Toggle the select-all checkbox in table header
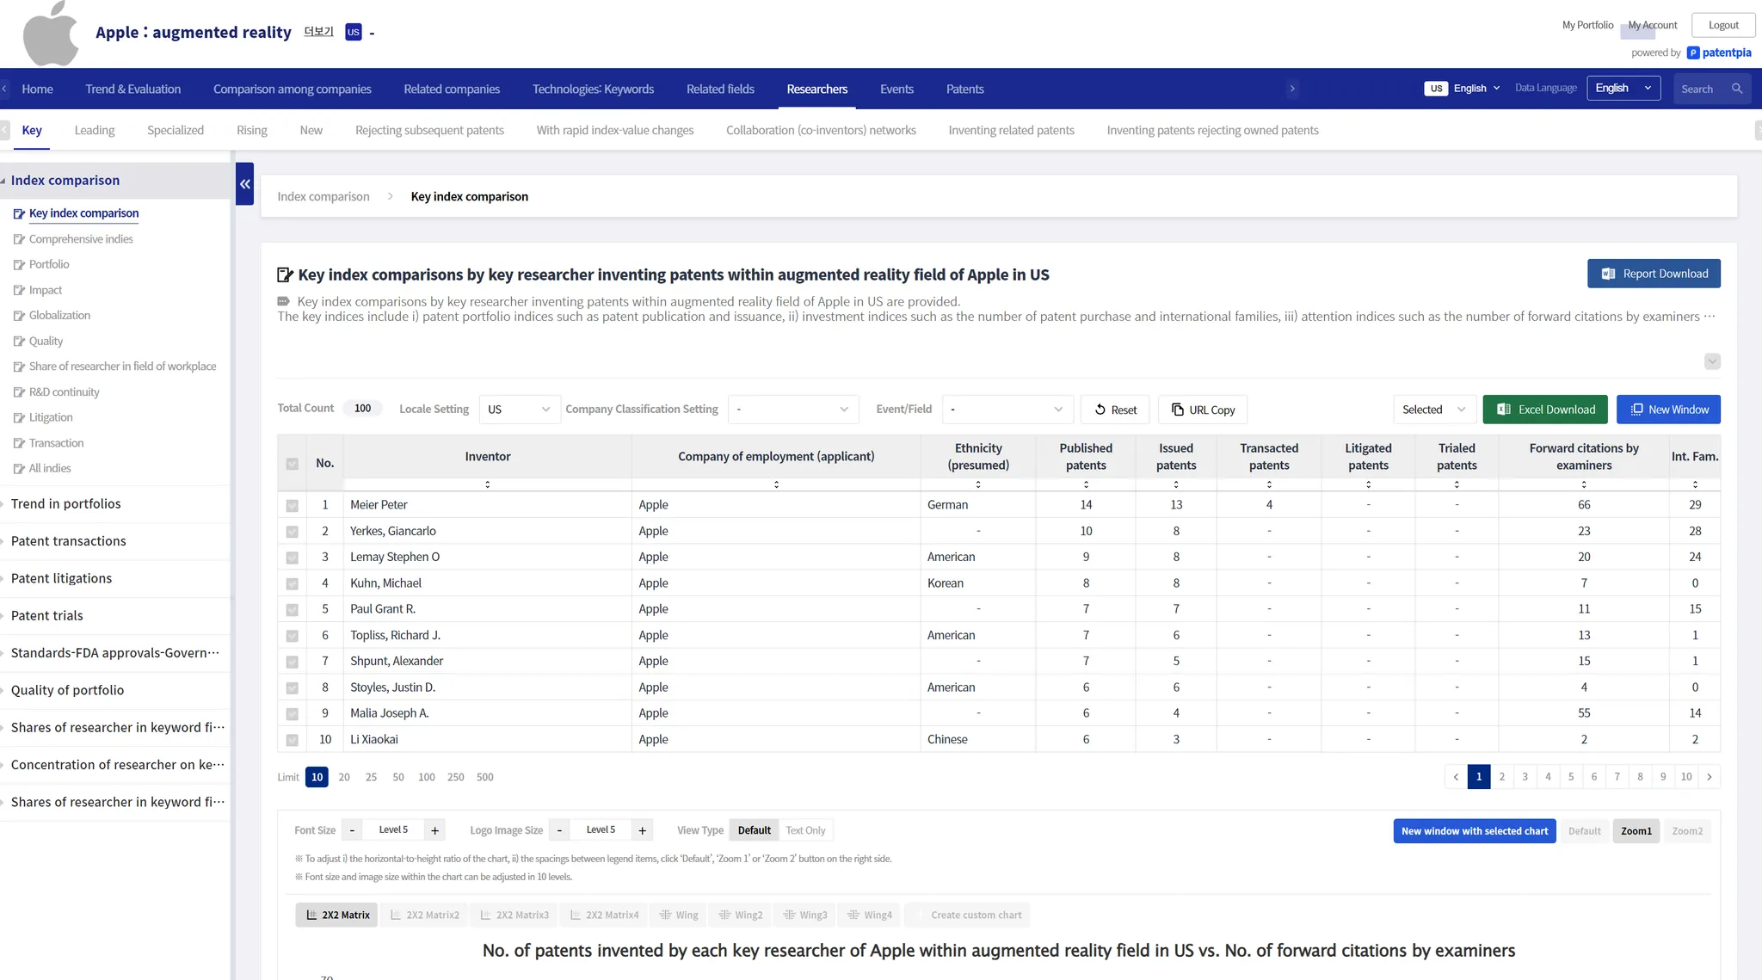1762x980 pixels. click(293, 464)
